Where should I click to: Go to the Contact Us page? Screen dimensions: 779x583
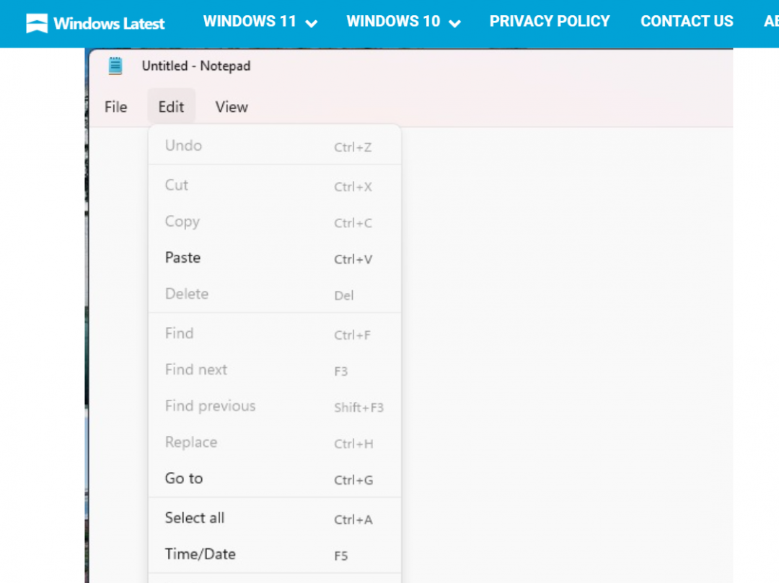click(686, 22)
